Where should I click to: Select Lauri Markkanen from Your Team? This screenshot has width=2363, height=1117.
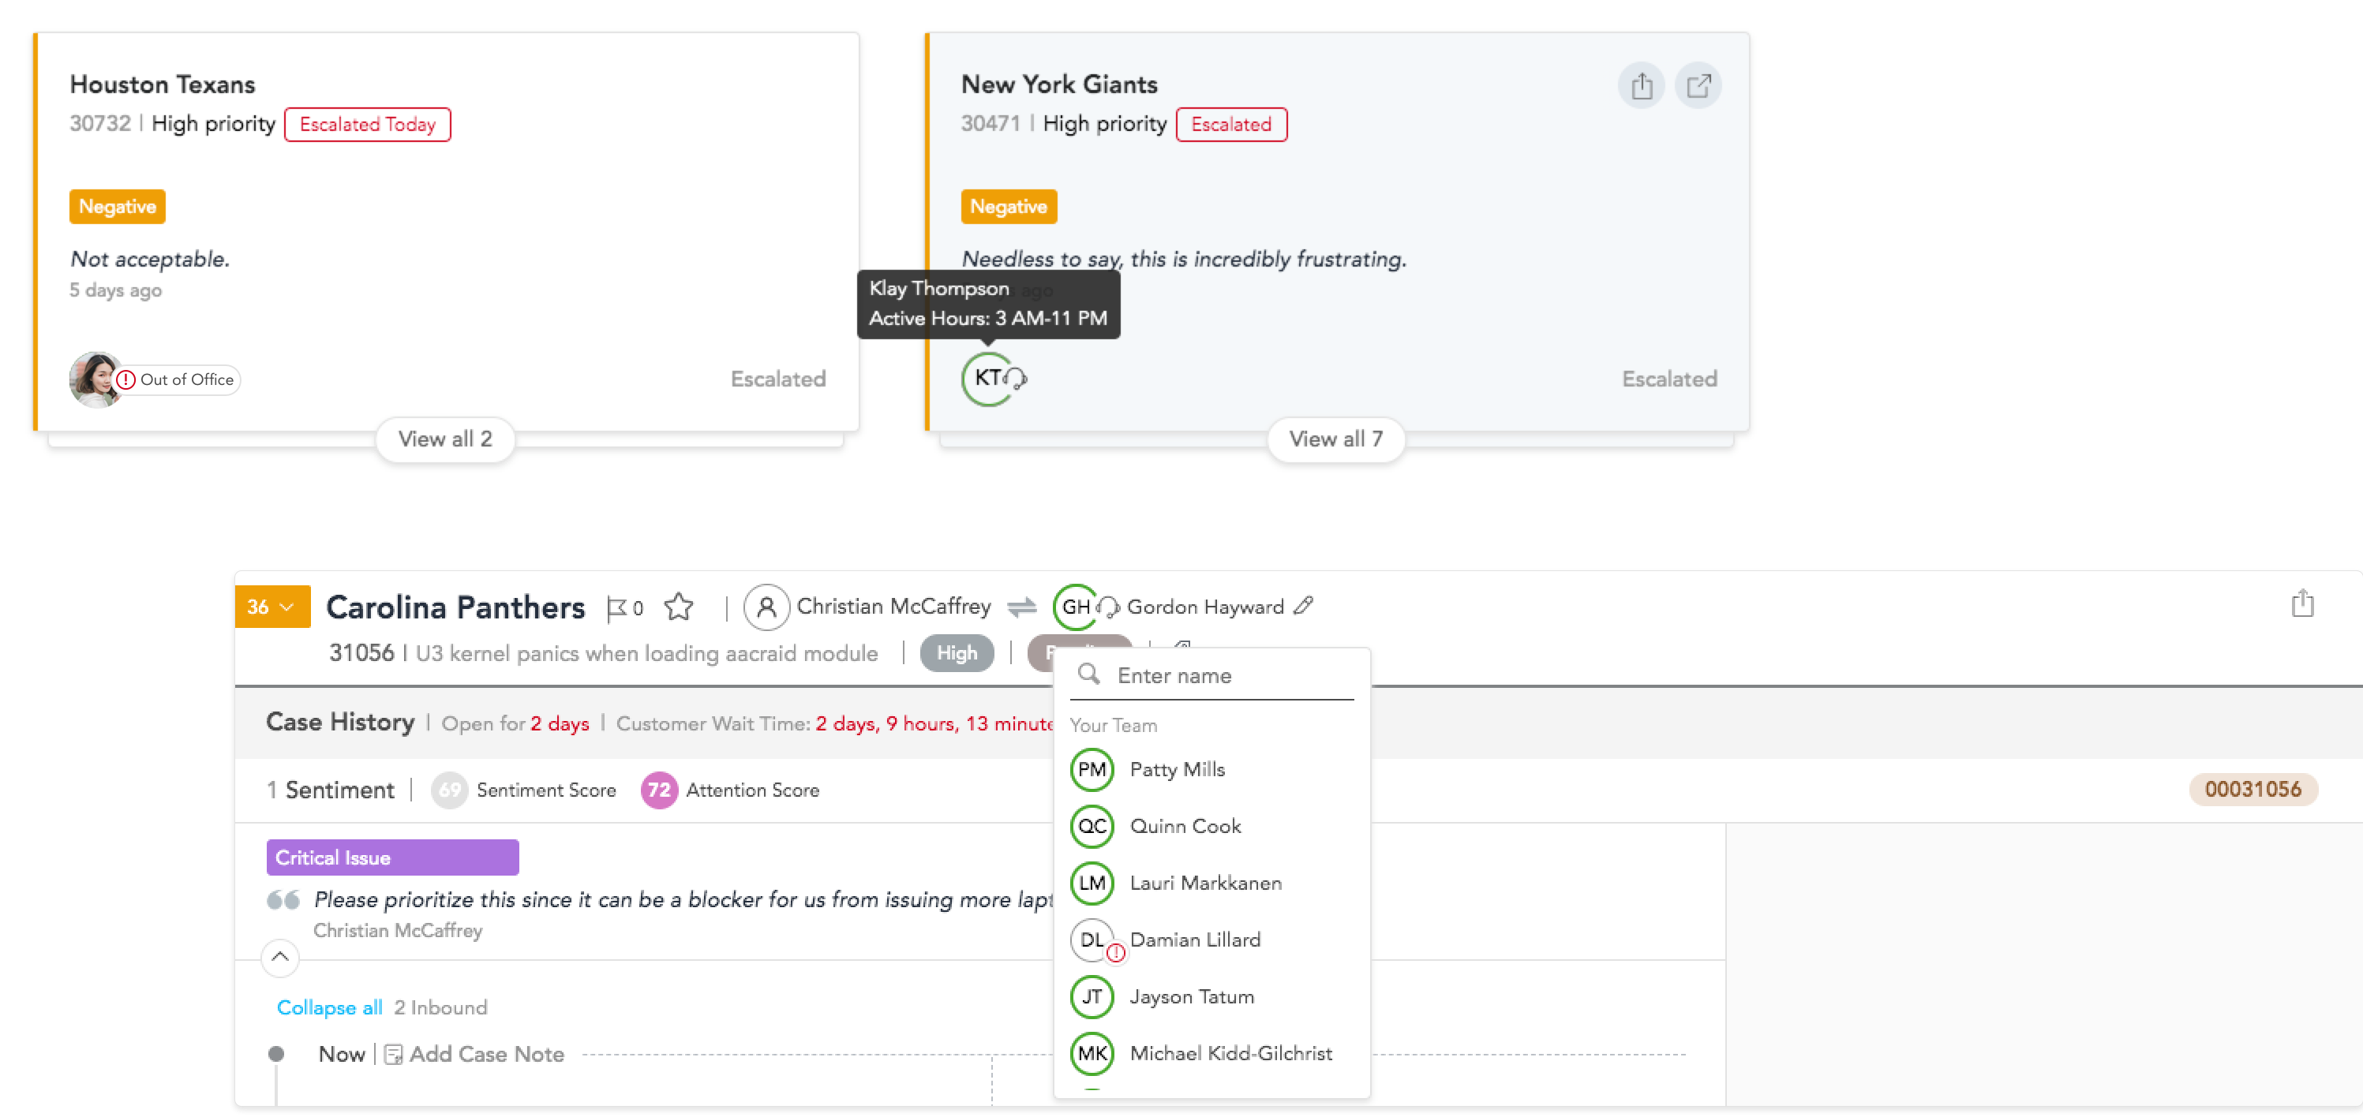coord(1211,884)
